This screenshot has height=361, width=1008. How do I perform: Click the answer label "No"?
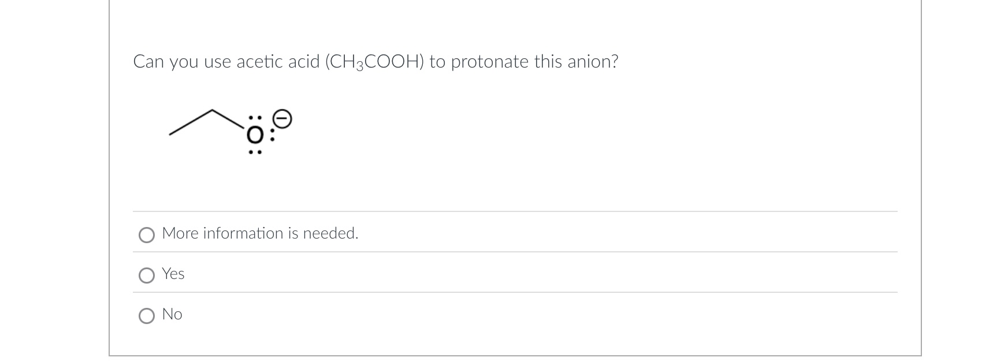[x=173, y=315]
